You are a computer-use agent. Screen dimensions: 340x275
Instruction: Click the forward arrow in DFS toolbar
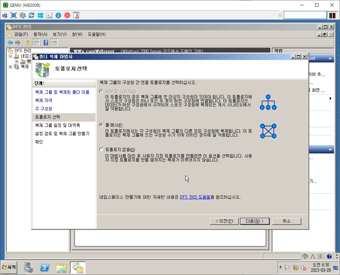point(18,43)
